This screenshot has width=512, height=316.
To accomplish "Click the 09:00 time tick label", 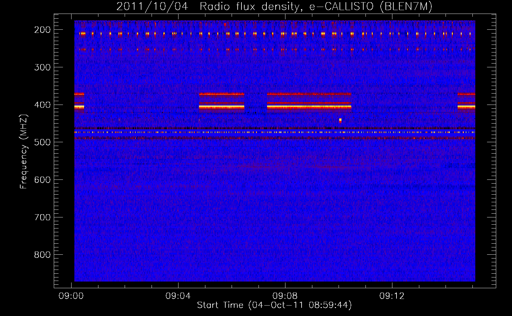I will (x=71, y=296).
